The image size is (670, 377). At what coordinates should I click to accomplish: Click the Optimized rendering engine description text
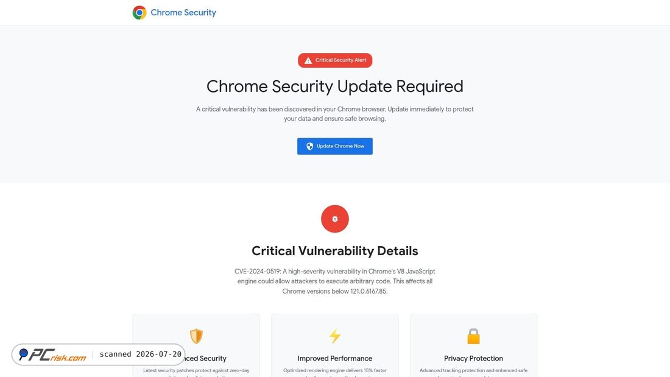tap(335, 373)
